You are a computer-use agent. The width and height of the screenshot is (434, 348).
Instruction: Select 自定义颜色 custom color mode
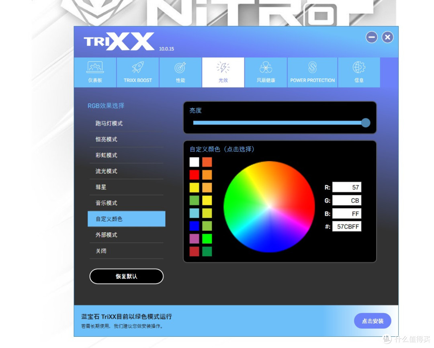(x=127, y=219)
